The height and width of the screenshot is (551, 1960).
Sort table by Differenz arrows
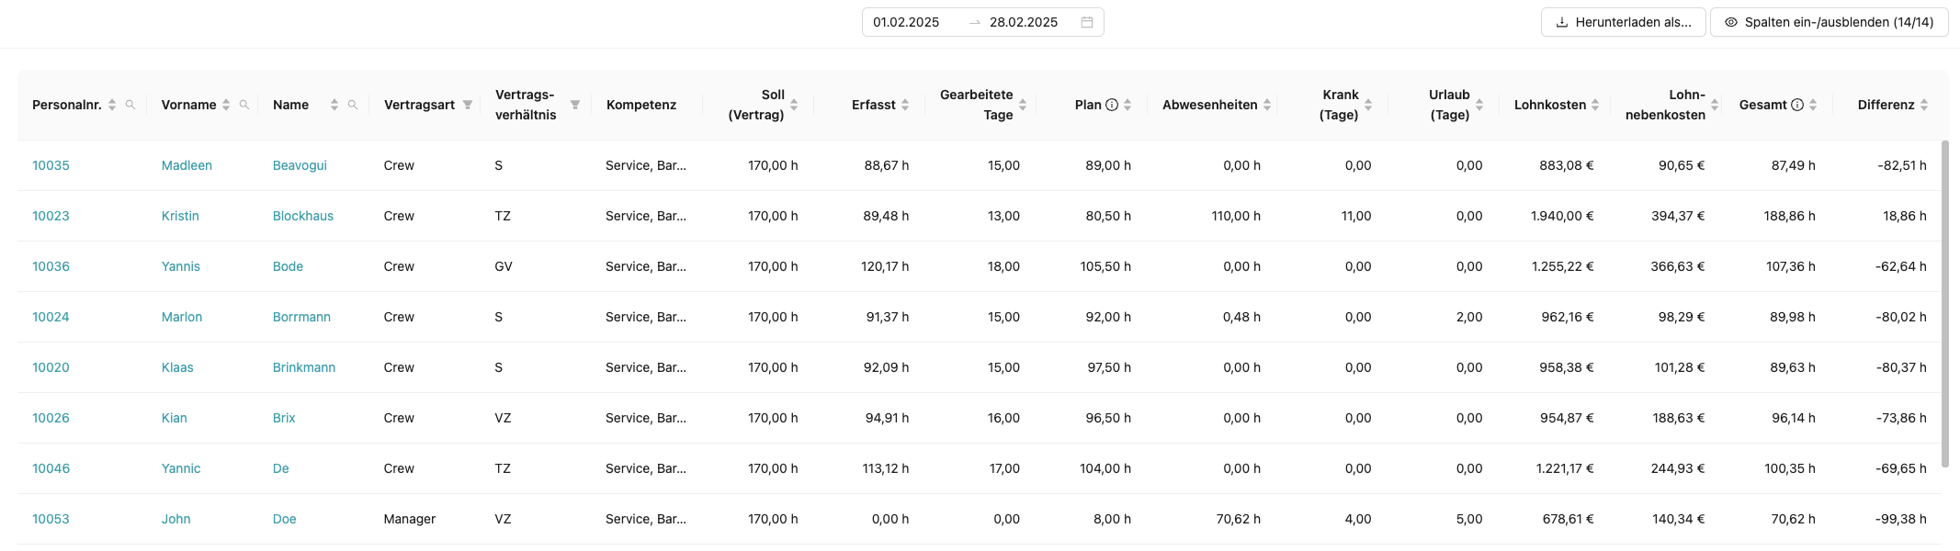pyautogui.click(x=1924, y=105)
